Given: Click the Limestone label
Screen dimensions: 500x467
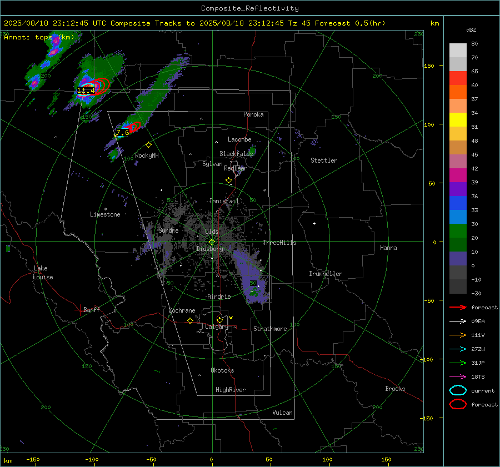Looking at the screenshot, I should pyautogui.click(x=105, y=214).
